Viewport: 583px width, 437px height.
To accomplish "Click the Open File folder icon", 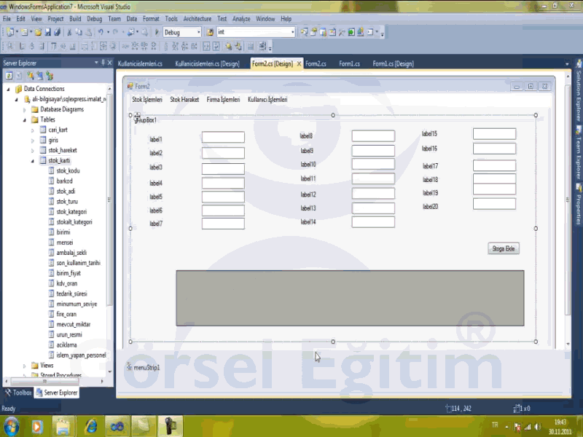I will pyautogui.click(x=38, y=32).
